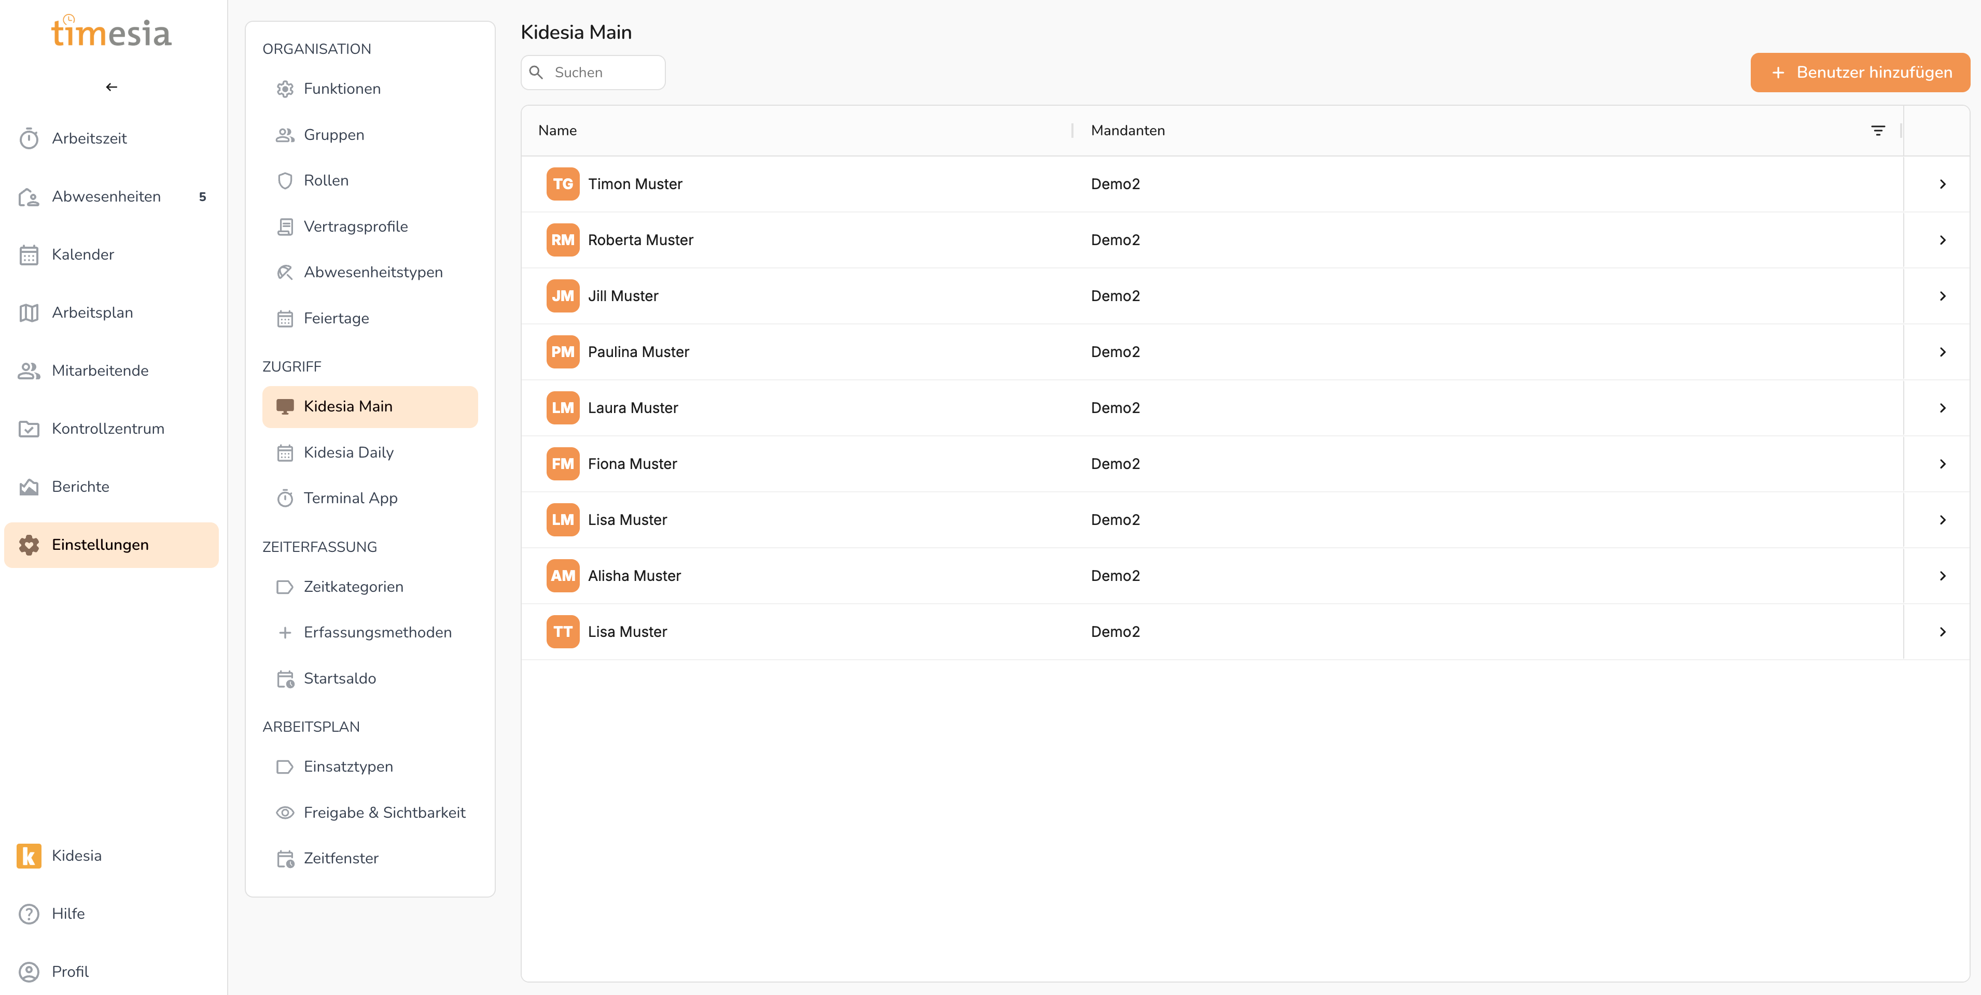
Task: Open Berichte chart icon
Action: point(29,487)
